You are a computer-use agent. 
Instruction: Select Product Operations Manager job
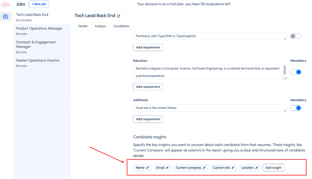(x=39, y=28)
